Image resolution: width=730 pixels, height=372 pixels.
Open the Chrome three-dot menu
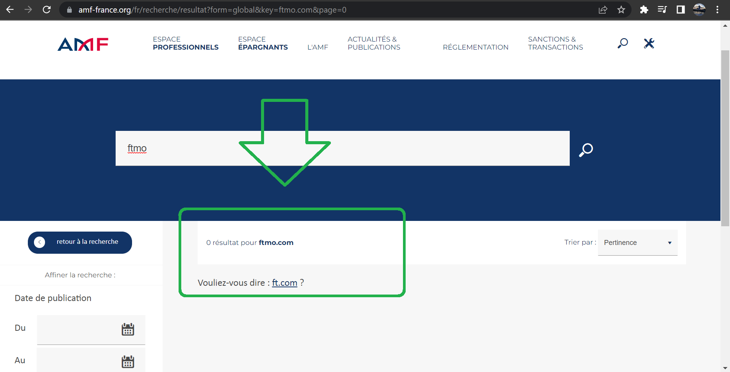pyautogui.click(x=717, y=10)
